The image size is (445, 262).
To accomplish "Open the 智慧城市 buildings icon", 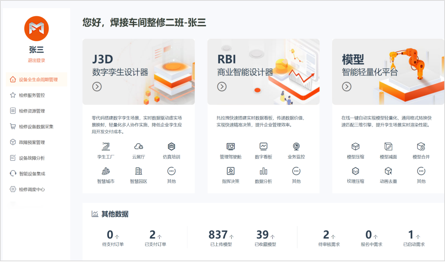I will [x=106, y=171].
